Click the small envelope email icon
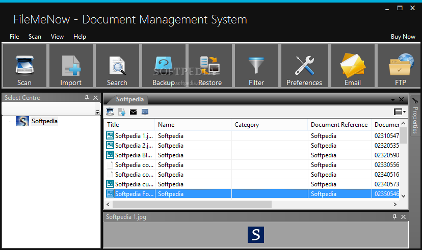This screenshot has width=422, height=250. (133, 112)
